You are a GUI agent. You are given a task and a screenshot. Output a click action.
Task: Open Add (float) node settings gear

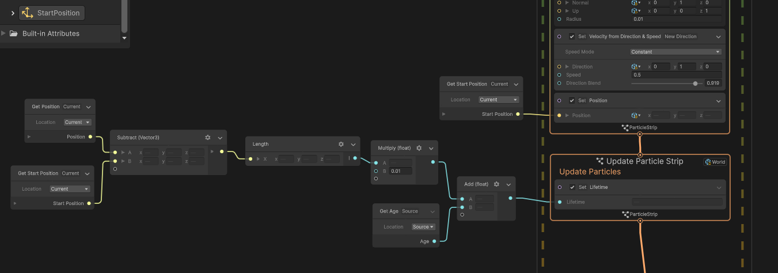tap(496, 184)
